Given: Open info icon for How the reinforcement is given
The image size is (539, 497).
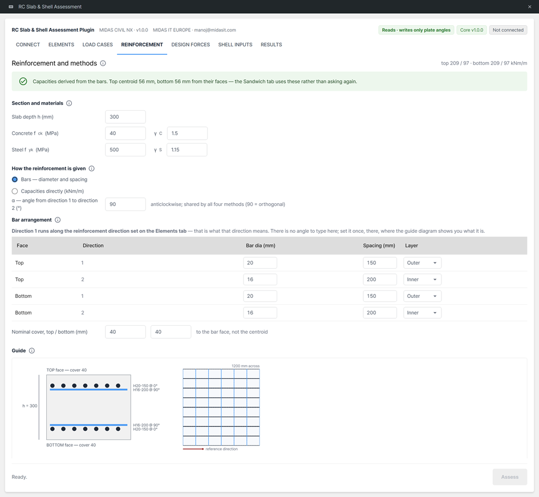Looking at the screenshot, I should point(91,168).
